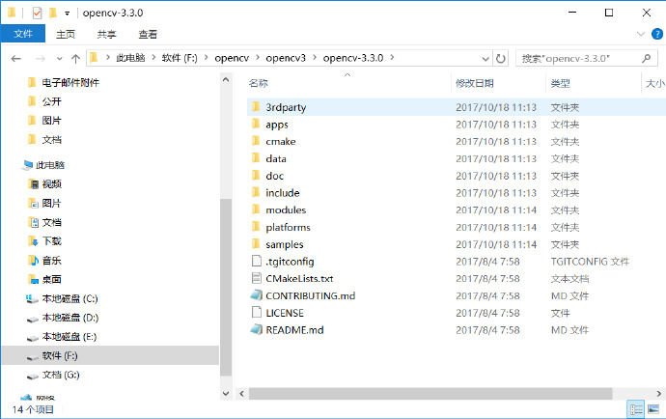
Task: Sort by 名称 column header
Action: click(259, 83)
